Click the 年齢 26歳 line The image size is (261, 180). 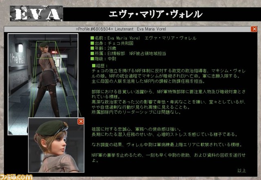103,48
